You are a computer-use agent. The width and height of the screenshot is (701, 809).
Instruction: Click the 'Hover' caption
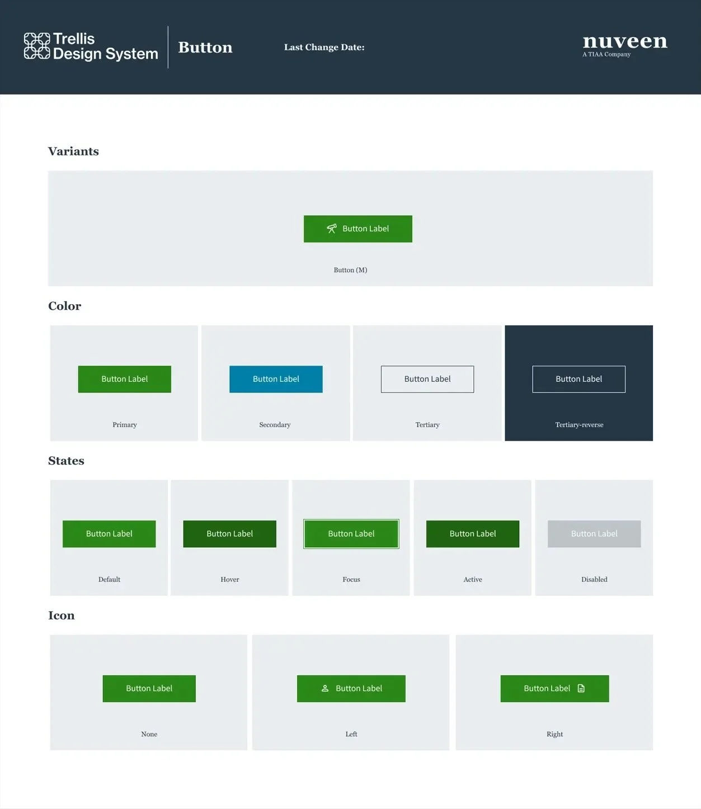pyautogui.click(x=230, y=580)
